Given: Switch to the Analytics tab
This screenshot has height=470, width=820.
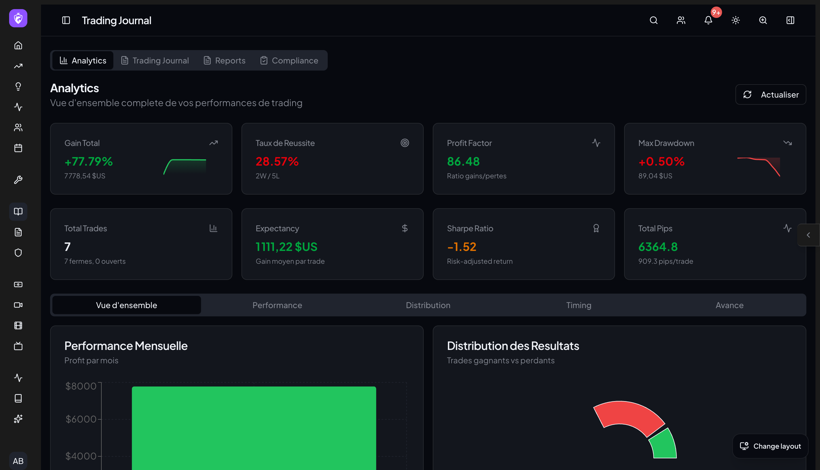Looking at the screenshot, I should (83, 60).
